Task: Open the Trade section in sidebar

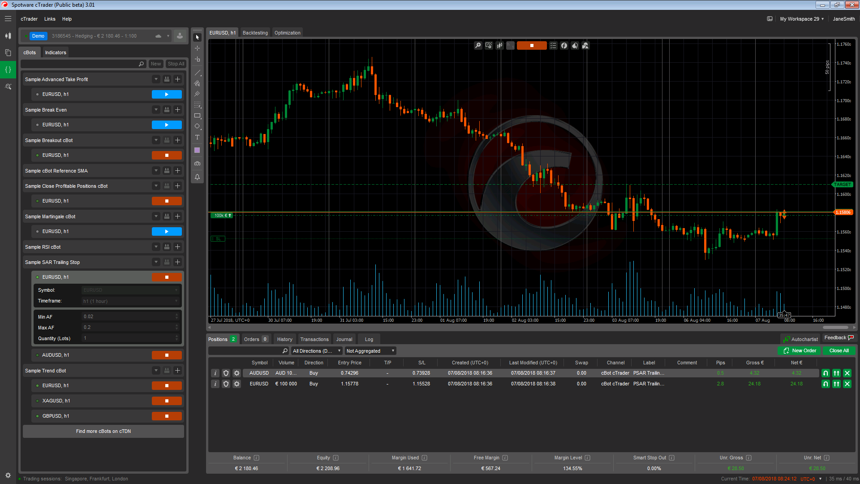Action: click(8, 36)
